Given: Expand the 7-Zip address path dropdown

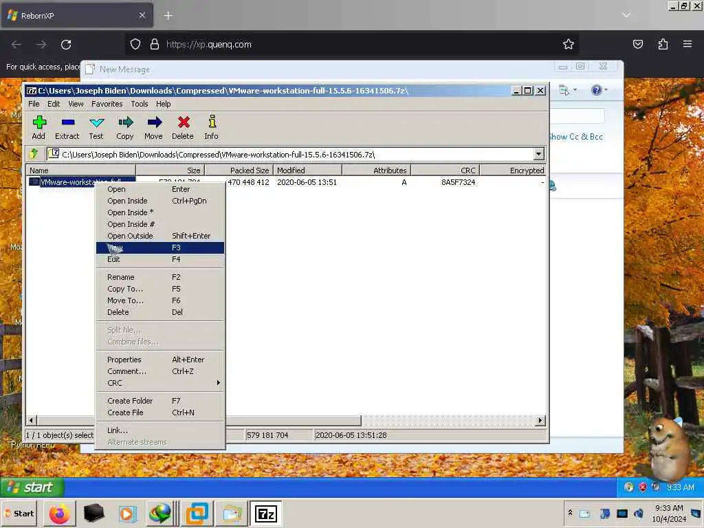Looking at the screenshot, I should 539,155.
